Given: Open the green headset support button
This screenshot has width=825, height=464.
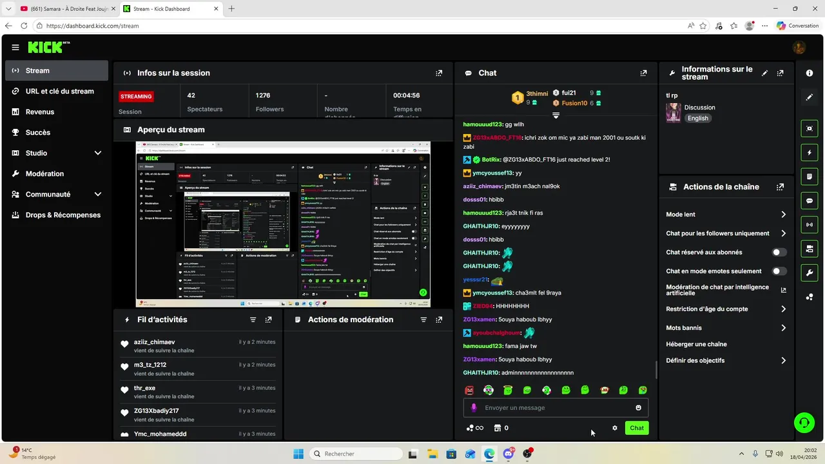Looking at the screenshot, I should (x=804, y=423).
